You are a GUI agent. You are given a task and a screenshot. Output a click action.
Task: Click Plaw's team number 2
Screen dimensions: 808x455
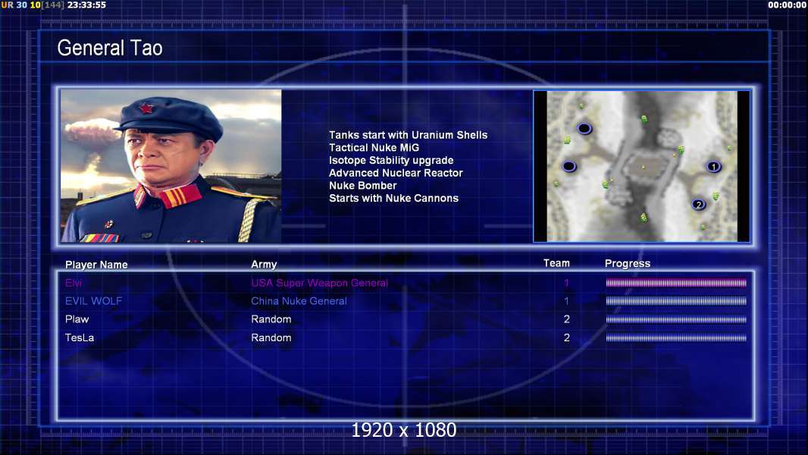(x=566, y=319)
